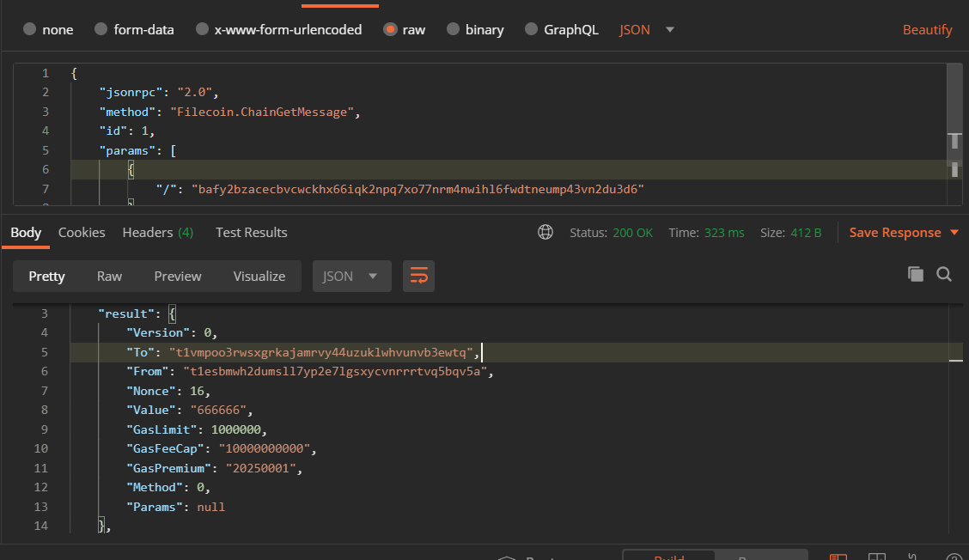The image size is (969, 560).
Task: Click line 7 of the request body
Action: click(x=344, y=188)
